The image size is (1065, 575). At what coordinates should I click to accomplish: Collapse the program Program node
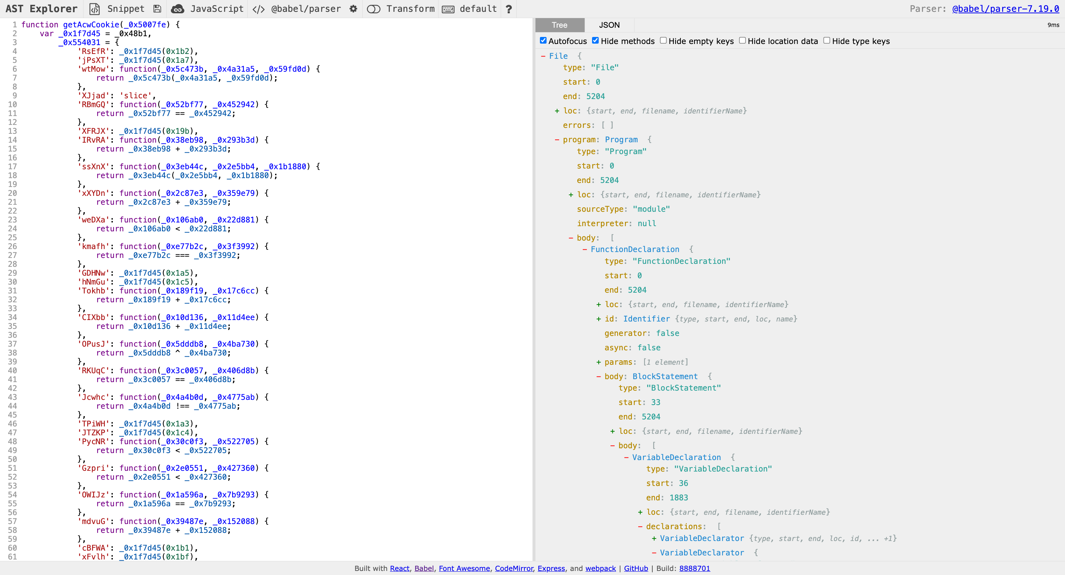(x=557, y=140)
